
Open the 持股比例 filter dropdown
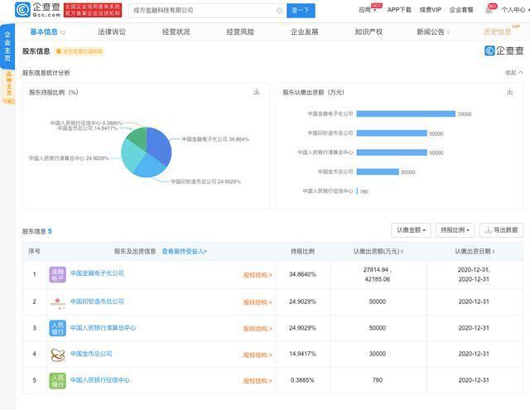tap(455, 230)
